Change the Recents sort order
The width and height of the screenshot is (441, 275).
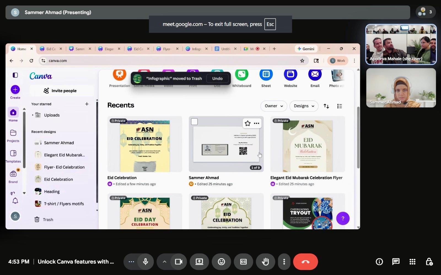(326, 106)
